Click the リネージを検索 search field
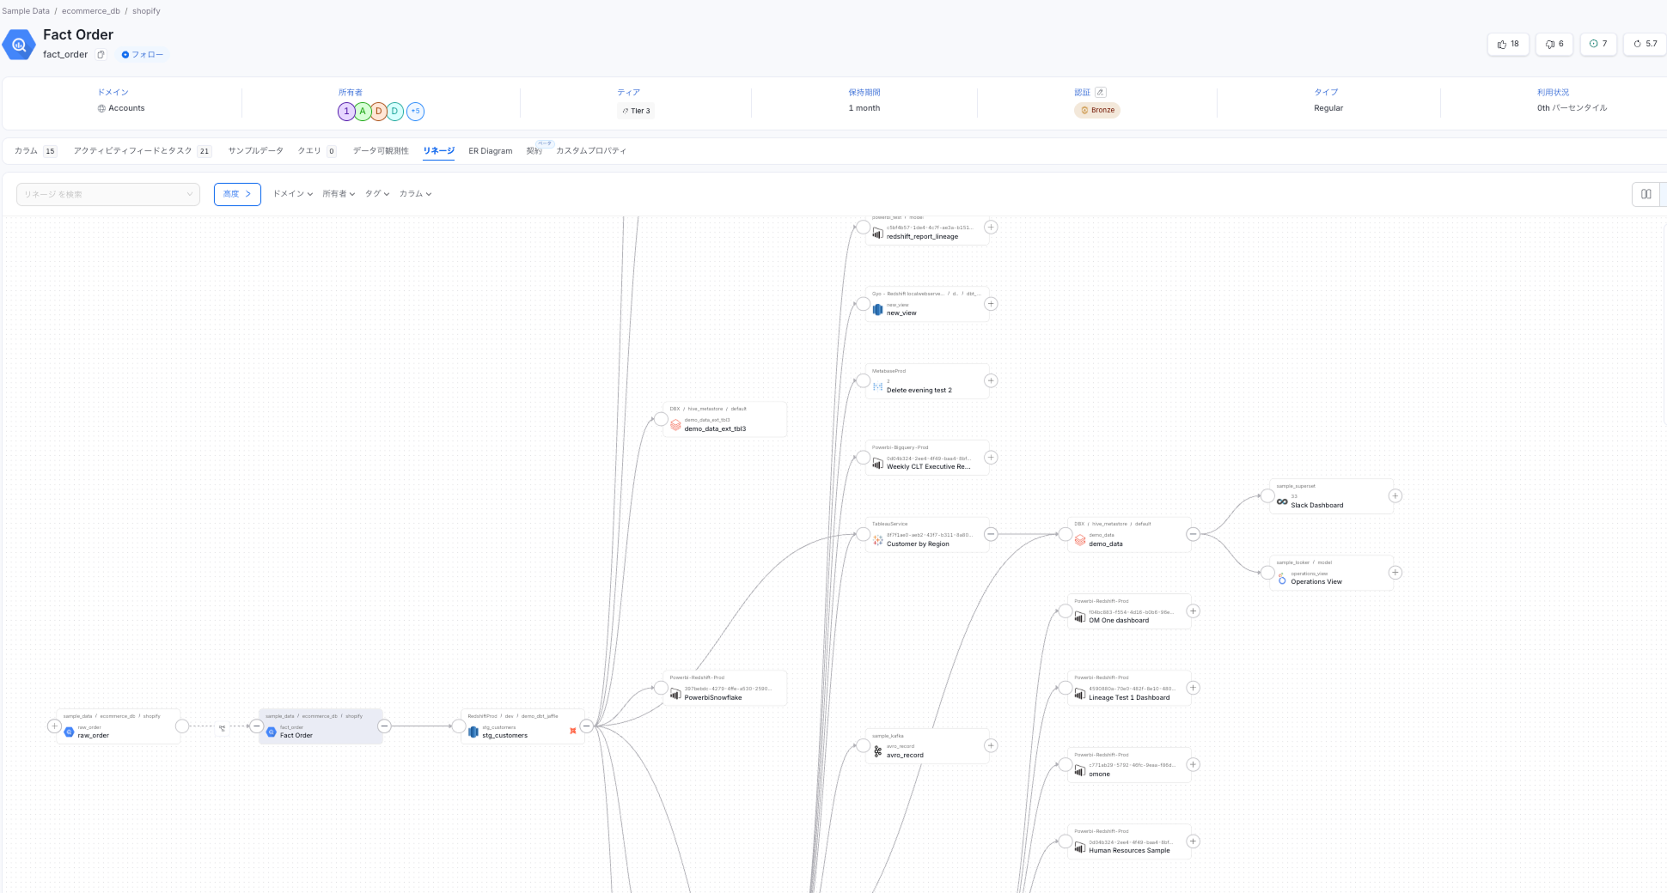 [x=103, y=194]
